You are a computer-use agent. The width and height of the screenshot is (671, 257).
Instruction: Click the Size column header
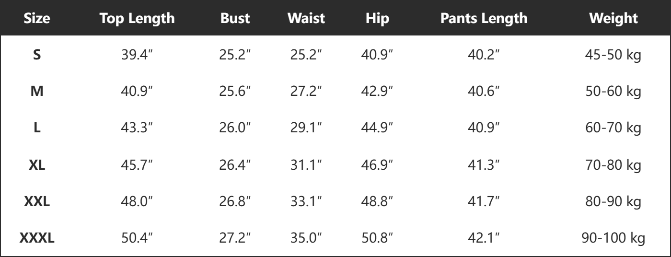37,19
